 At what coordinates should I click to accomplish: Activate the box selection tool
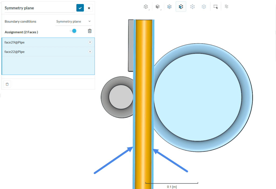tap(216, 7)
